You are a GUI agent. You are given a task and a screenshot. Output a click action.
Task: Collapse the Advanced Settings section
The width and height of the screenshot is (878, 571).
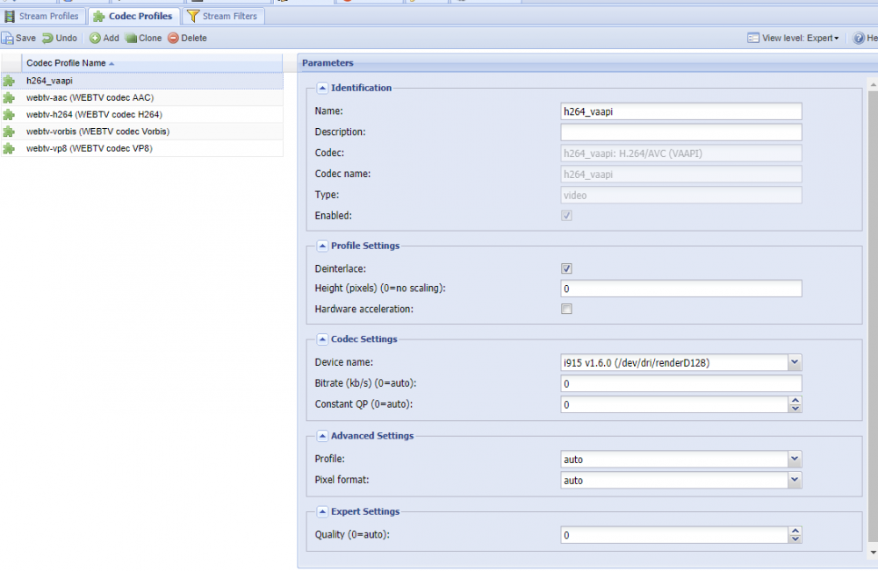(x=322, y=436)
